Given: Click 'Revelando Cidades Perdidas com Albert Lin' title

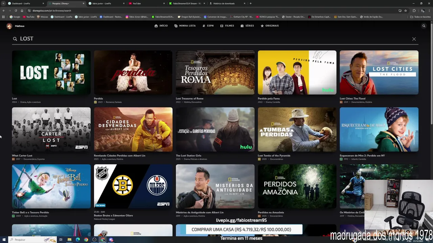Looking at the screenshot, I should point(119,156).
